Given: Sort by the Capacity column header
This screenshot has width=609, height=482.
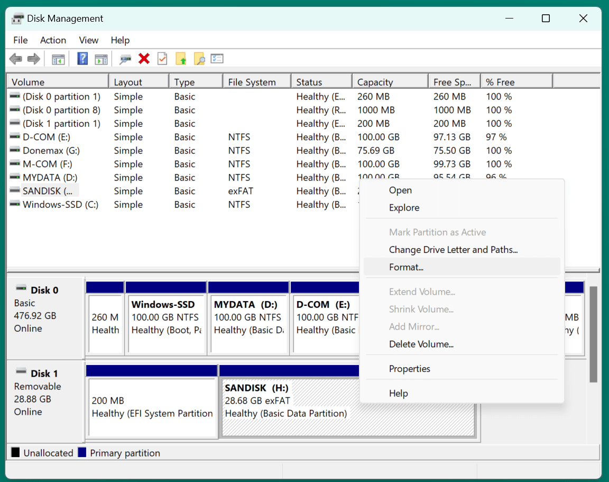Looking at the screenshot, I should [x=375, y=82].
